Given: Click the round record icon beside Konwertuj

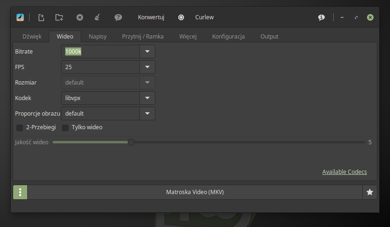Looking at the screenshot, I should 181,17.
